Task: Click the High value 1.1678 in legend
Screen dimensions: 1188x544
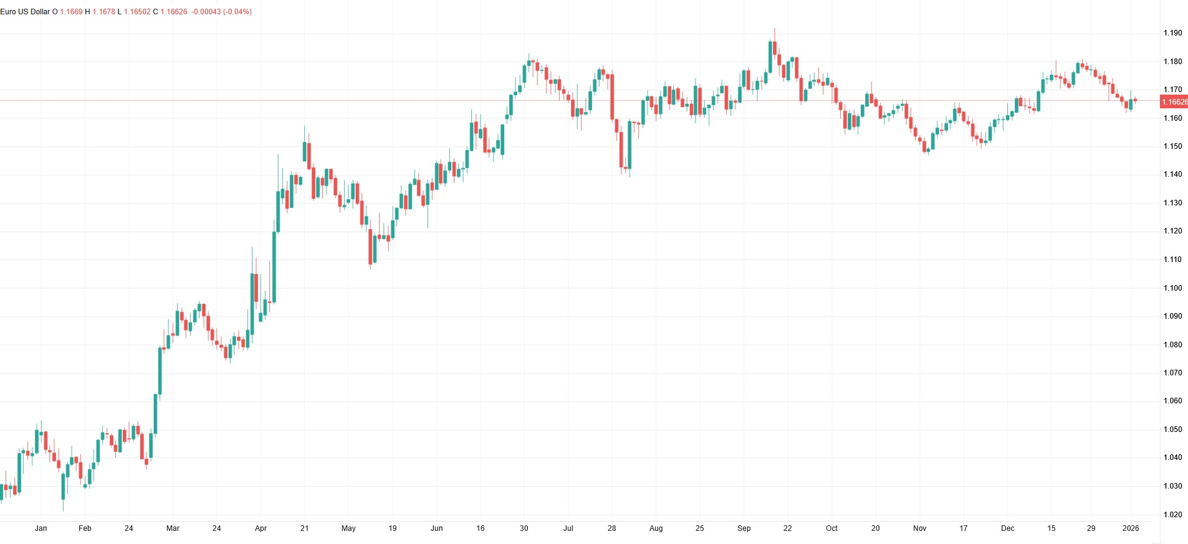Action: point(103,12)
